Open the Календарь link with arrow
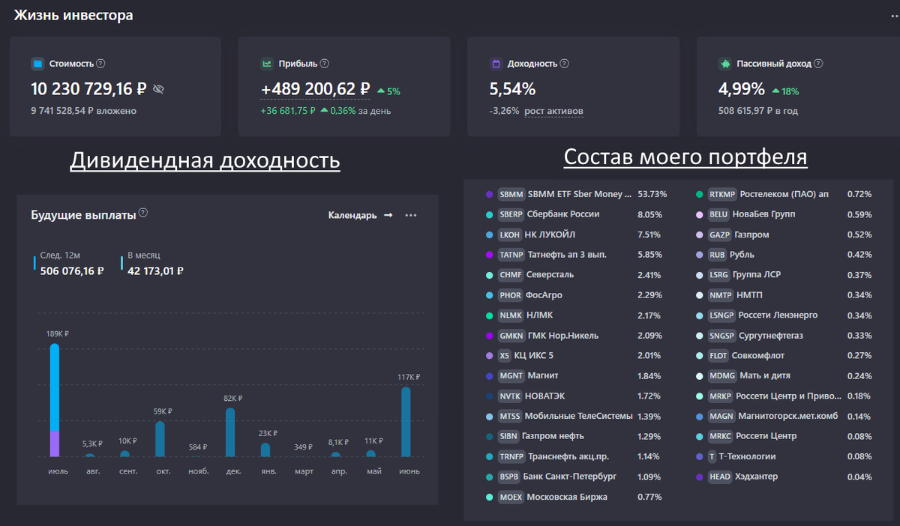Viewport: 900px width, 526px height. 360,216
